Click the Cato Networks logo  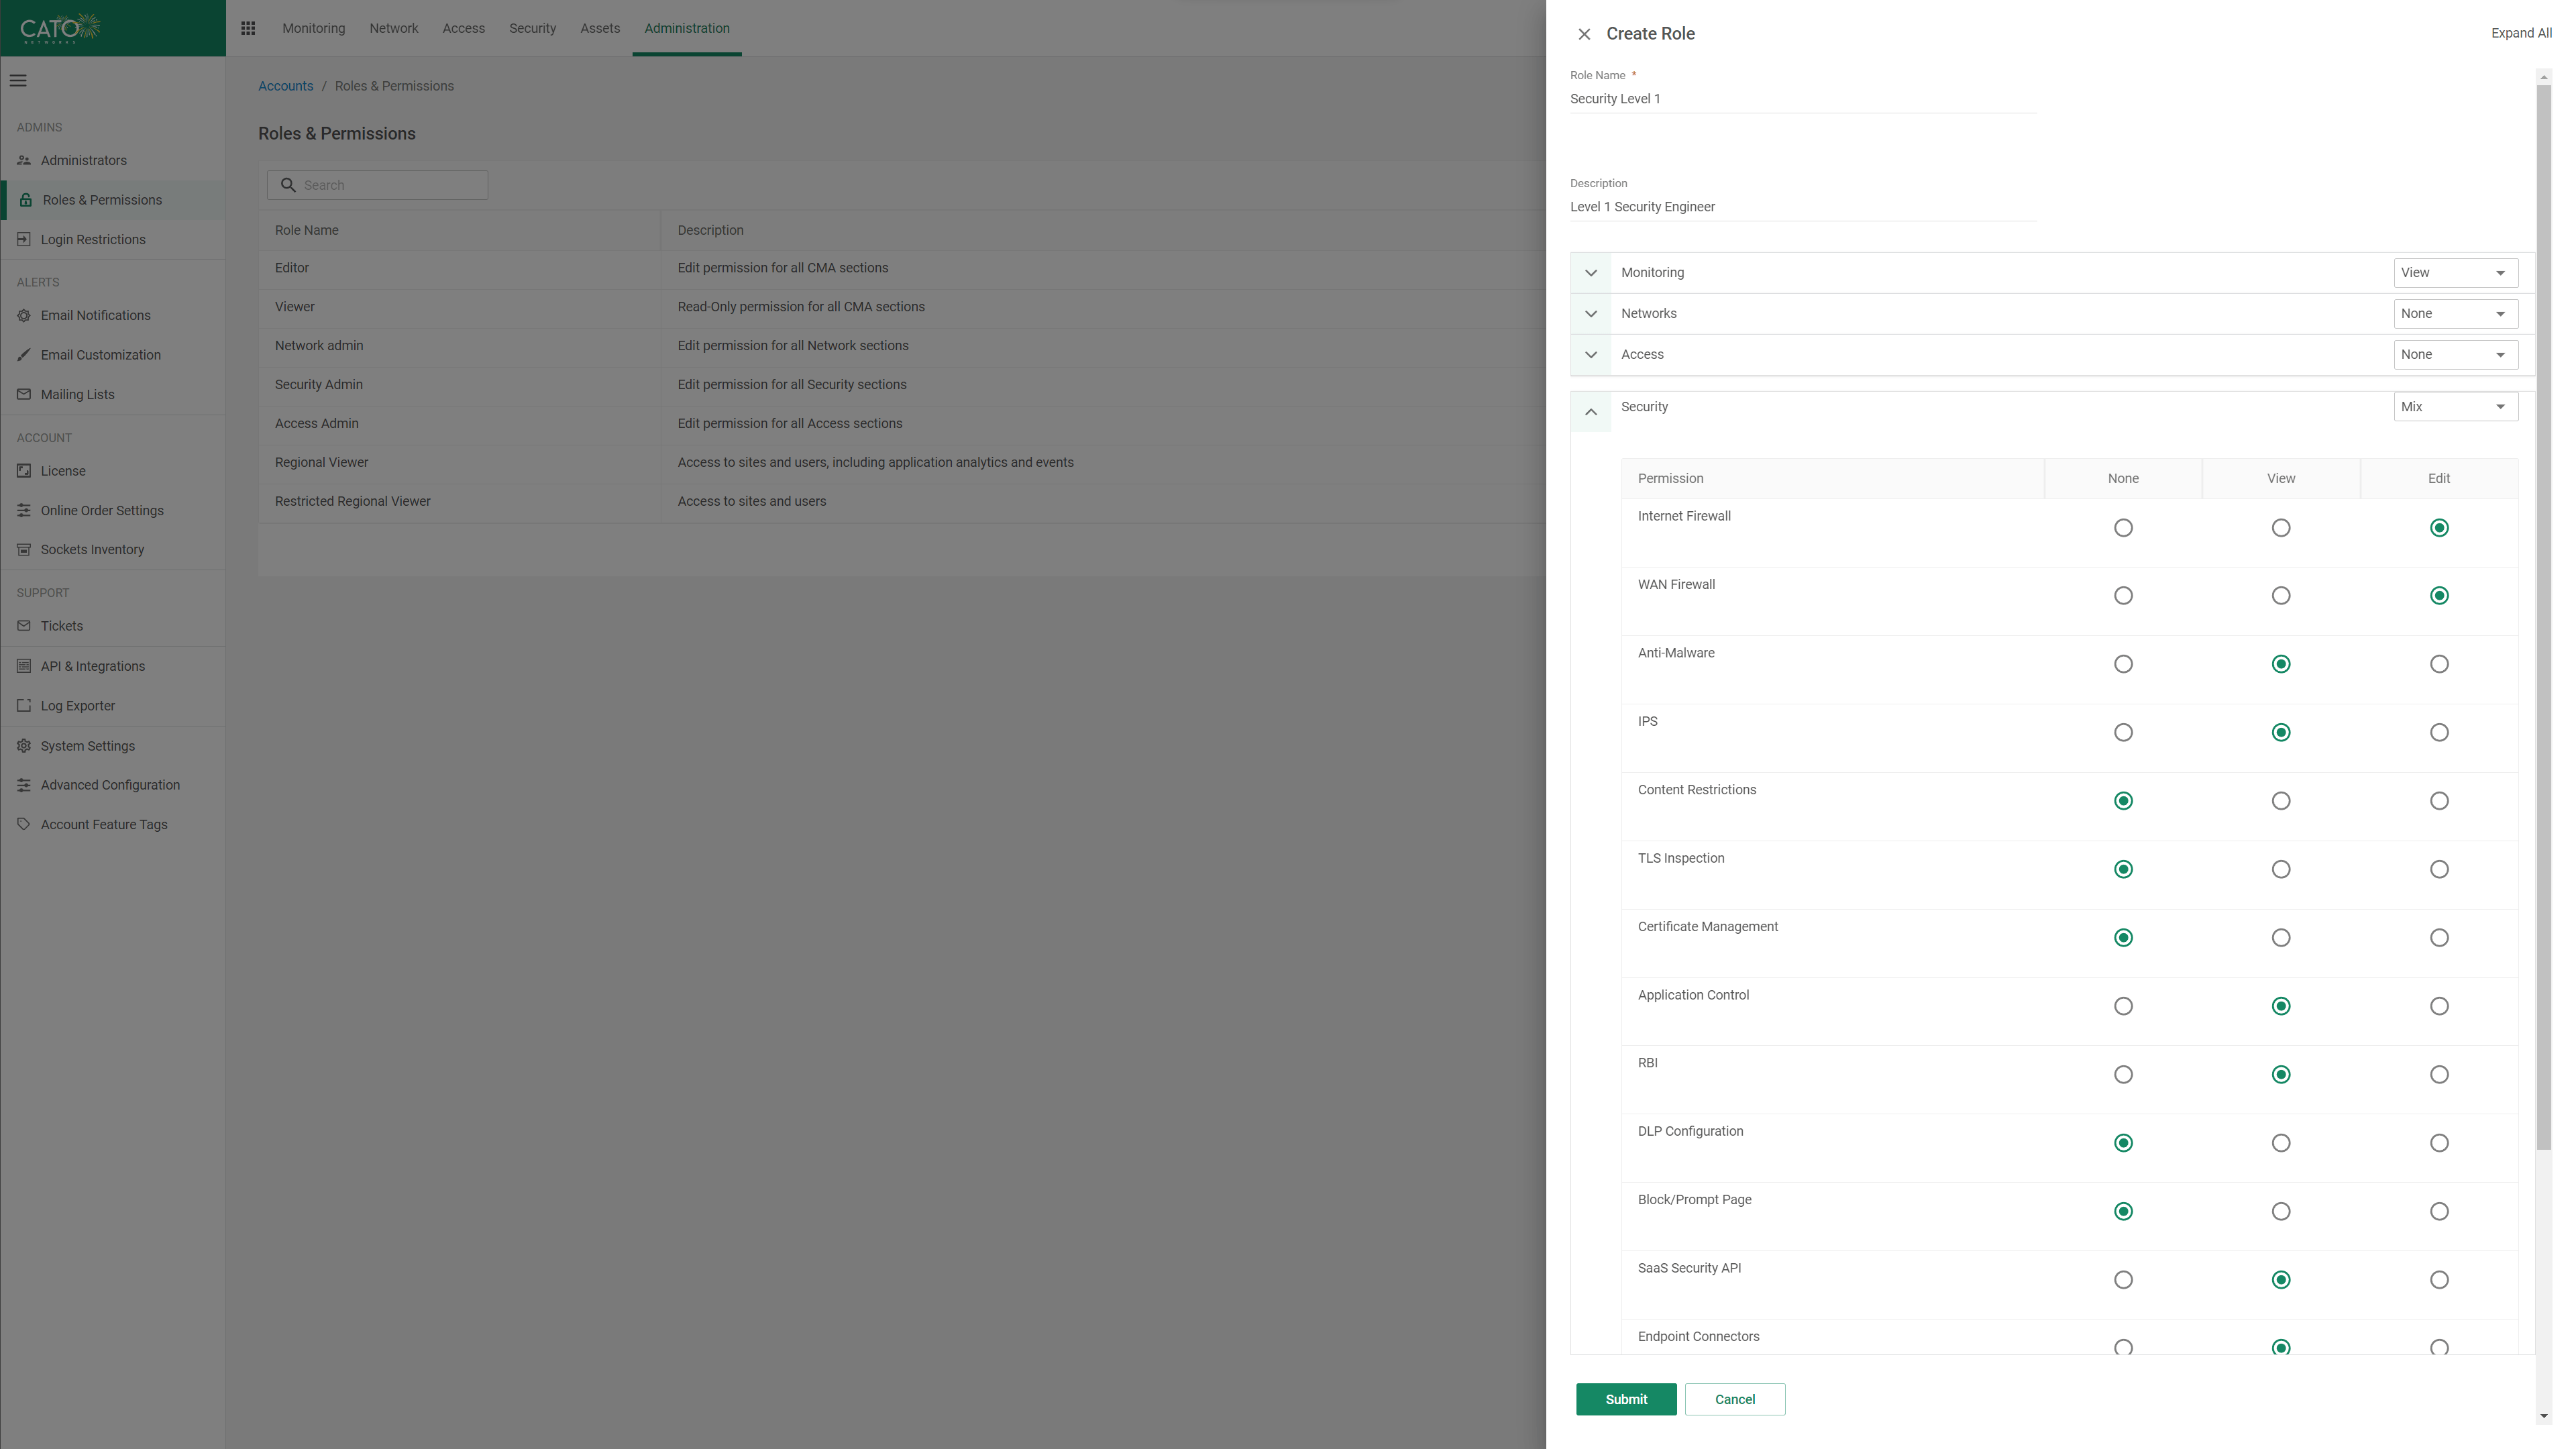[x=60, y=28]
